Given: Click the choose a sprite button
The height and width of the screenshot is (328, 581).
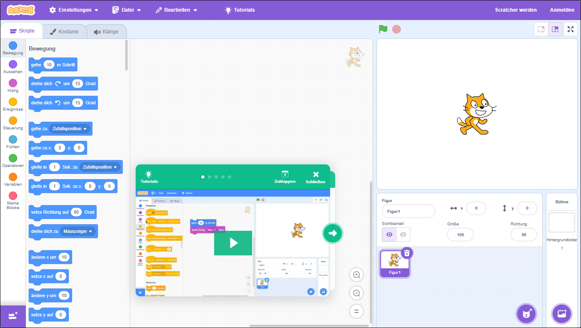Looking at the screenshot, I should [527, 314].
